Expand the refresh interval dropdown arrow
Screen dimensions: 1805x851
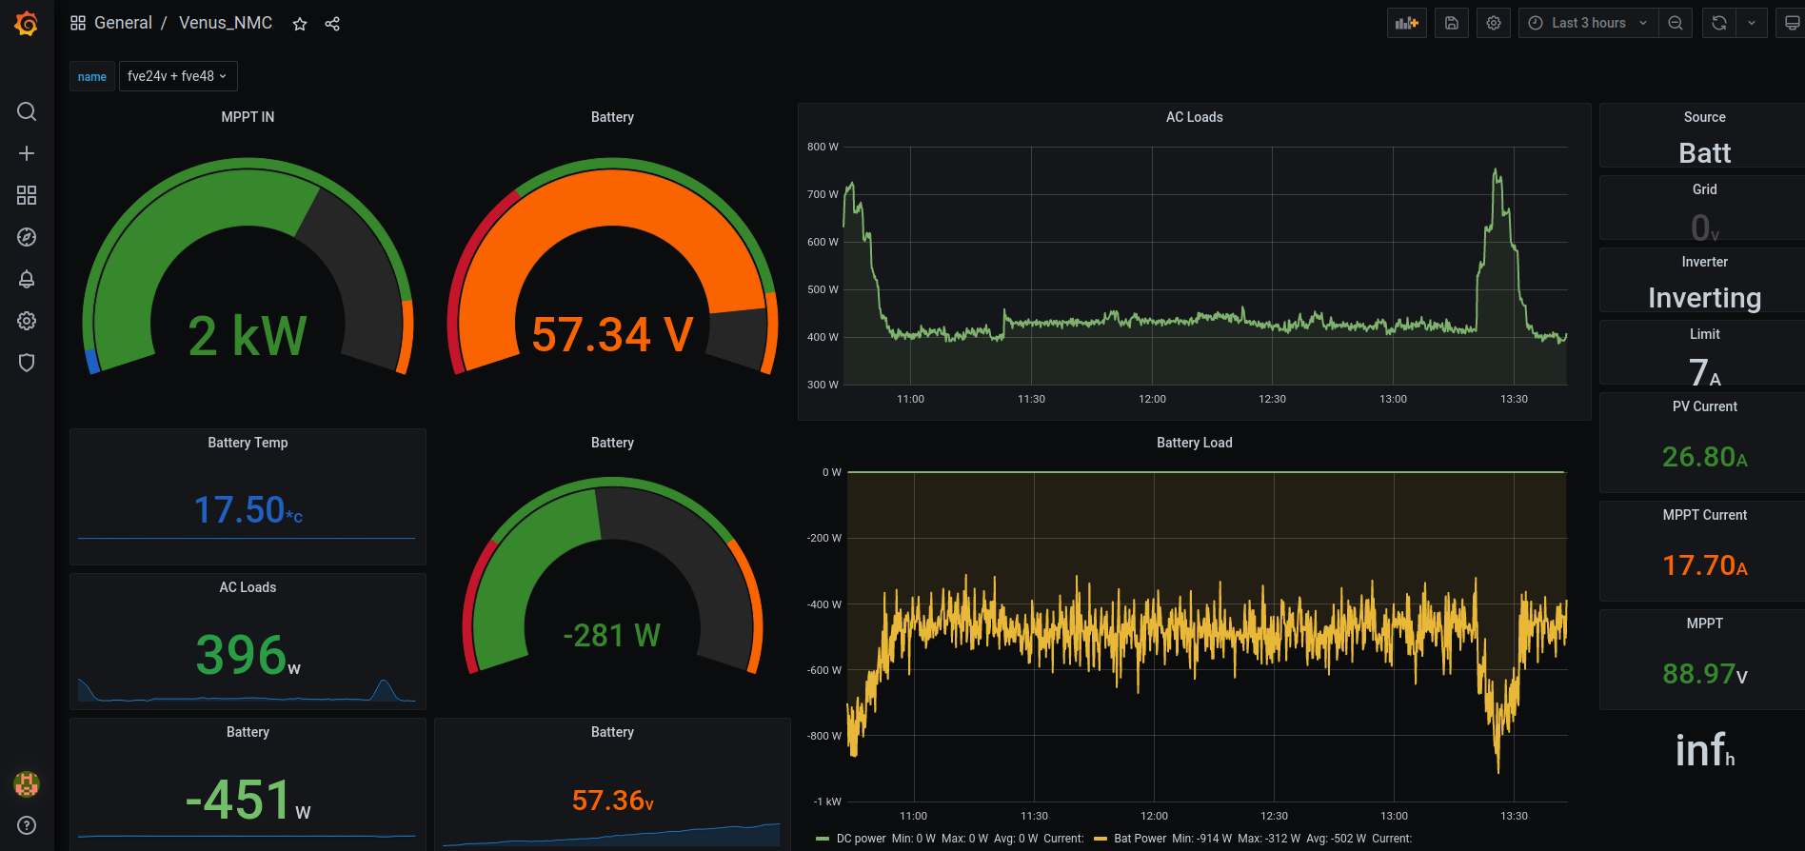click(1752, 23)
